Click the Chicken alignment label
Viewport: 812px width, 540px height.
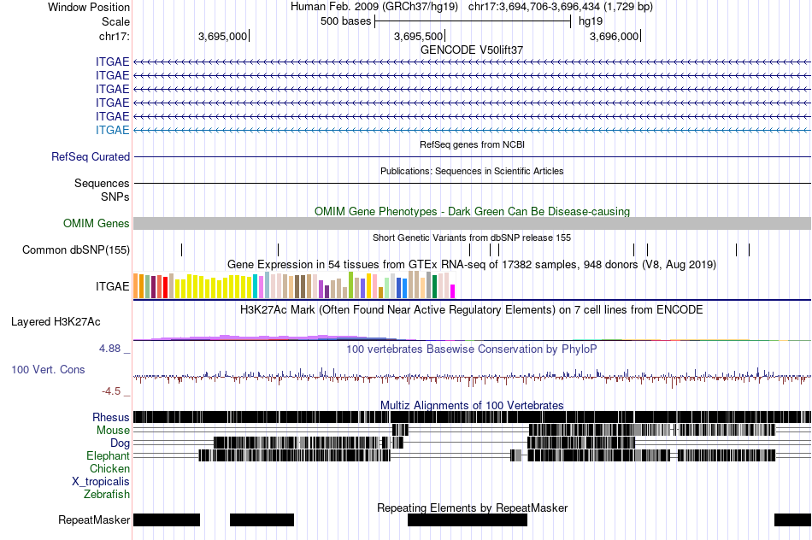[x=109, y=468]
